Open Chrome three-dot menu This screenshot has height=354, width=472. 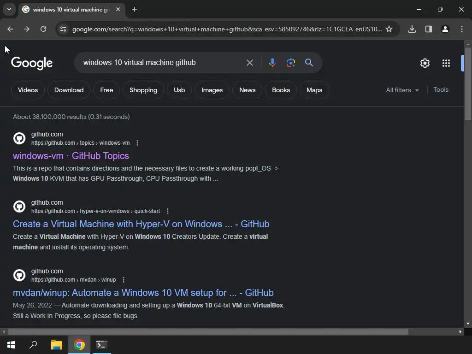461,29
